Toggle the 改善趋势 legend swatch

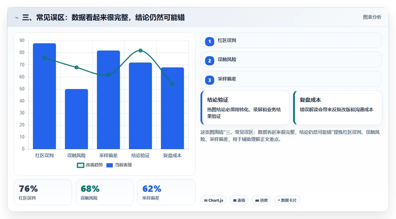(80, 165)
